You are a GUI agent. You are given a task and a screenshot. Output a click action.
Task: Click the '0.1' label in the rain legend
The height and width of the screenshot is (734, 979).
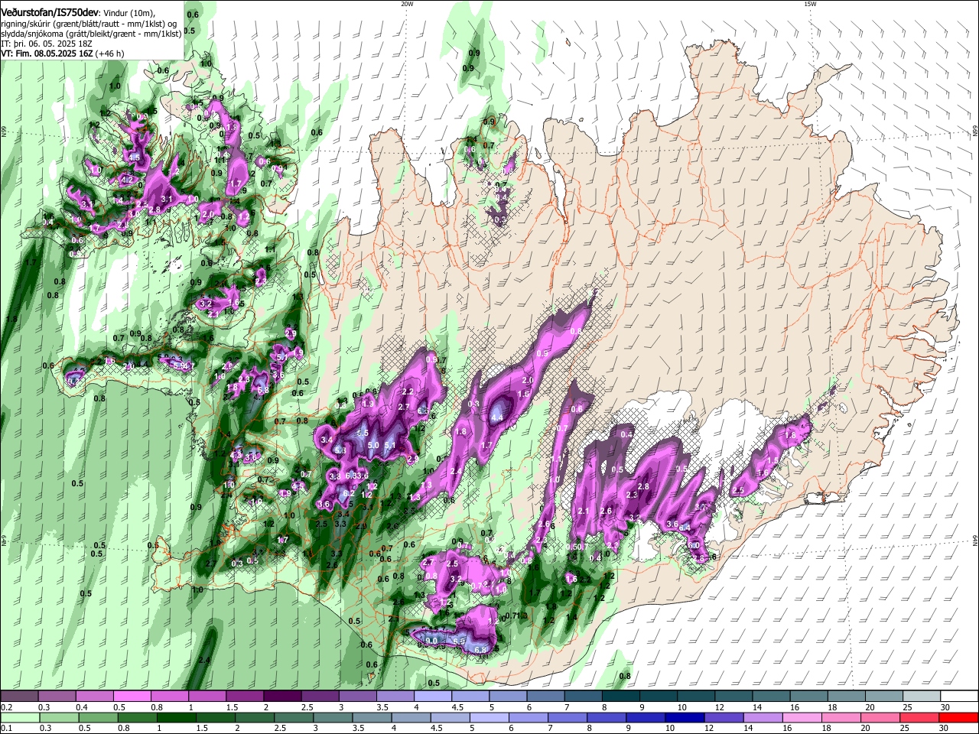5,728
